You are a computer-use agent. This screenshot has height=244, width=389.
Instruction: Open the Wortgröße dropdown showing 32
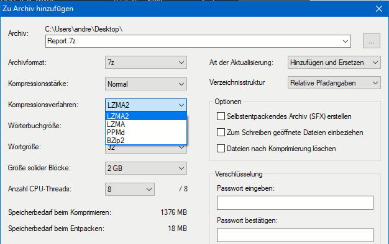(146, 149)
